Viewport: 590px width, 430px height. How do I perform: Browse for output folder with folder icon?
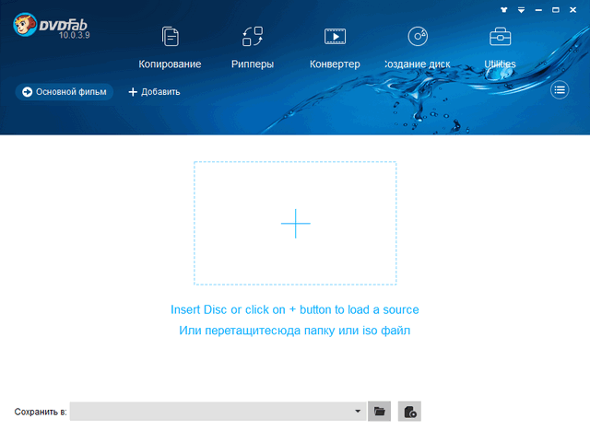379,412
